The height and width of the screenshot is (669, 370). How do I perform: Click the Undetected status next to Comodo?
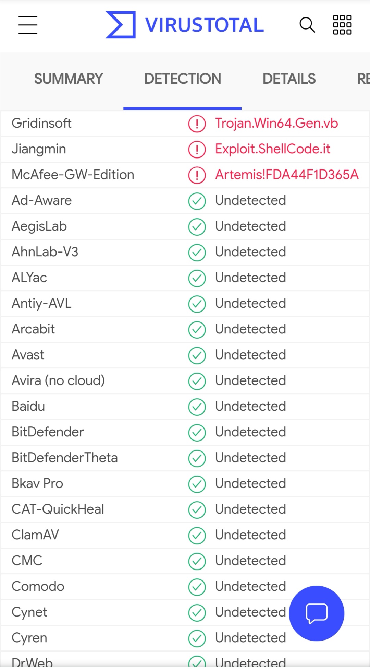point(250,587)
